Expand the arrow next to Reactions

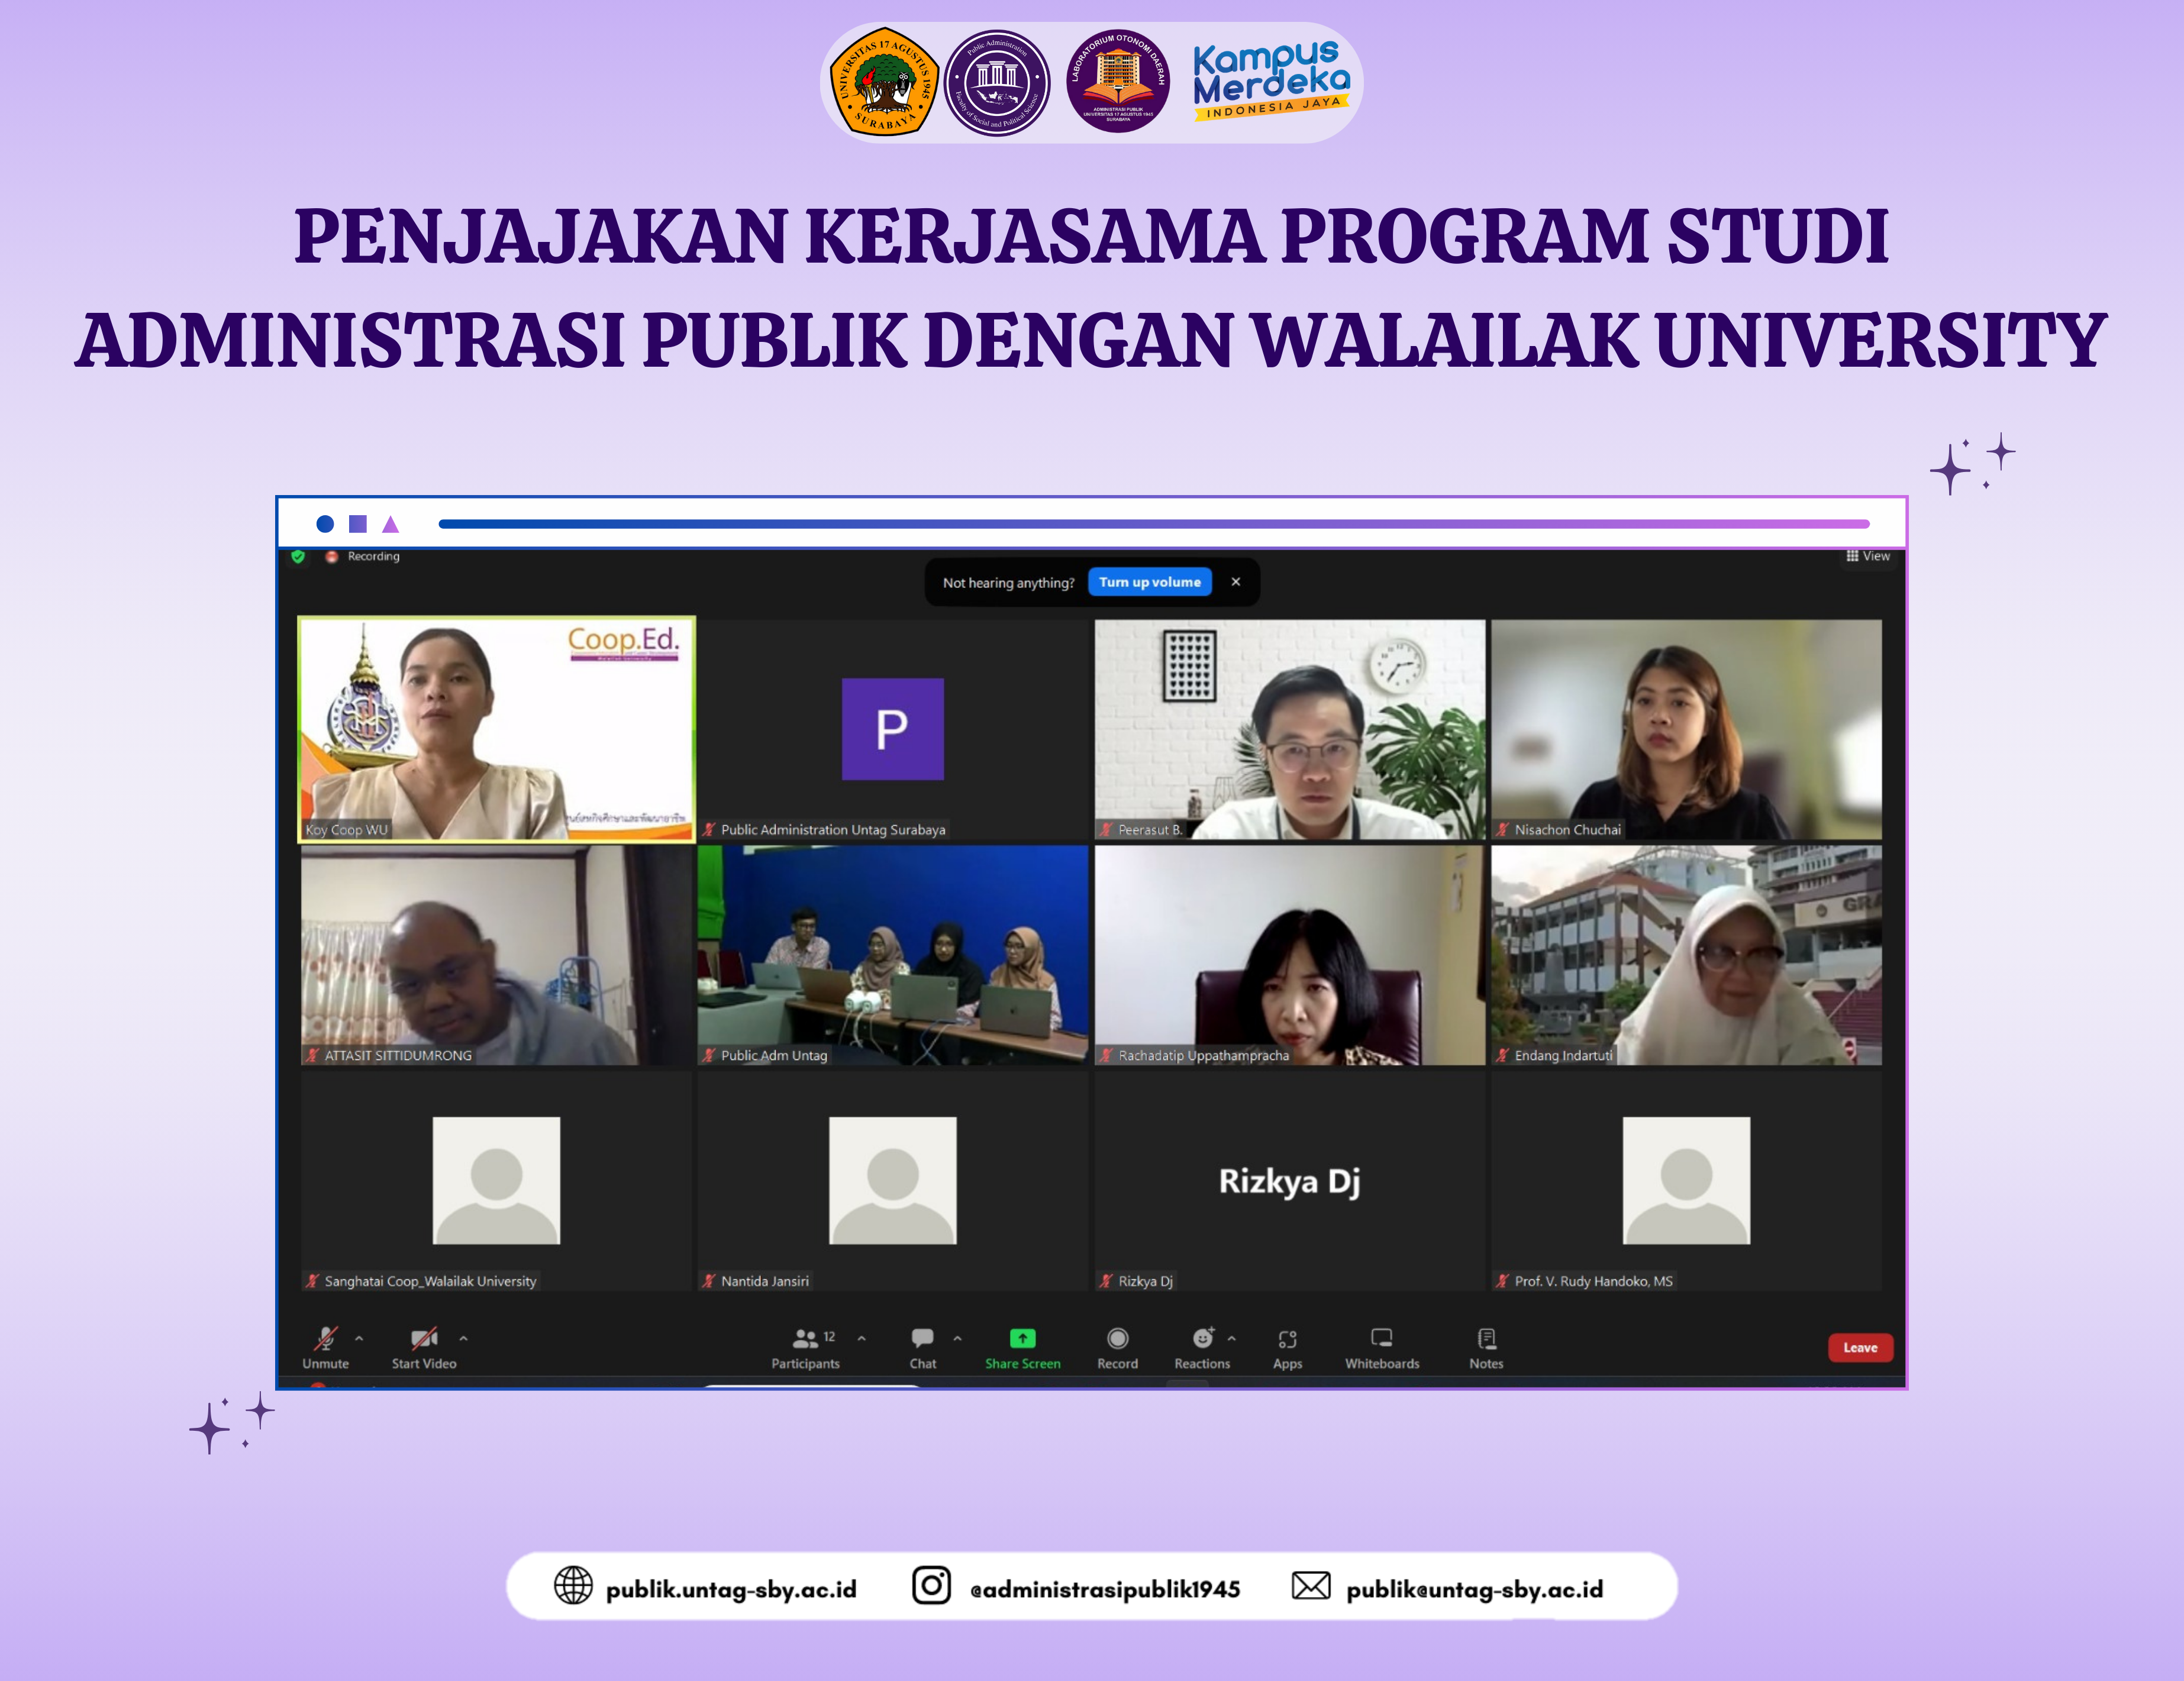click(x=1231, y=1337)
